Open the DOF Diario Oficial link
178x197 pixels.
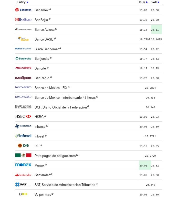coord(60,107)
